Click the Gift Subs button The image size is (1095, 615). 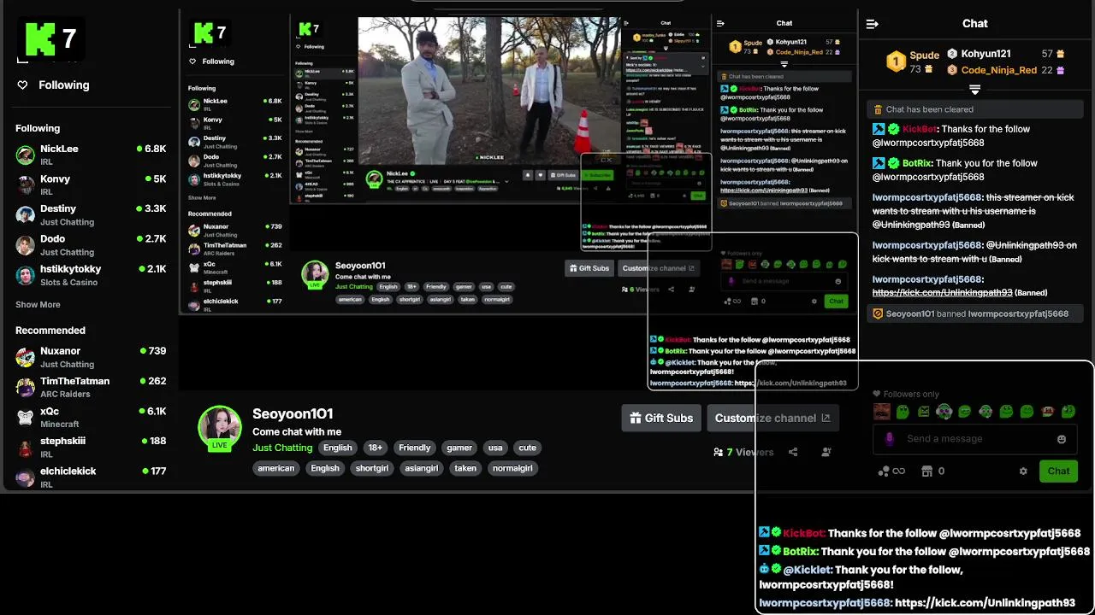pyautogui.click(x=661, y=418)
